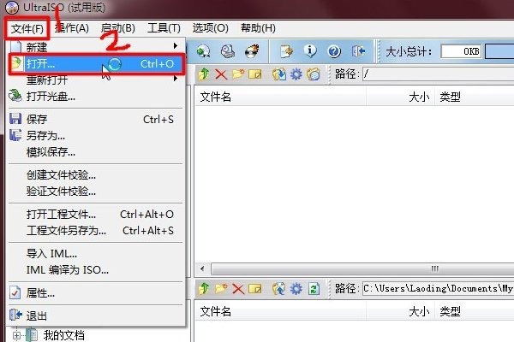The height and width of the screenshot is (342, 514).
Task: Click the Rename icon in the local pane toolbar
Action: [254, 289]
